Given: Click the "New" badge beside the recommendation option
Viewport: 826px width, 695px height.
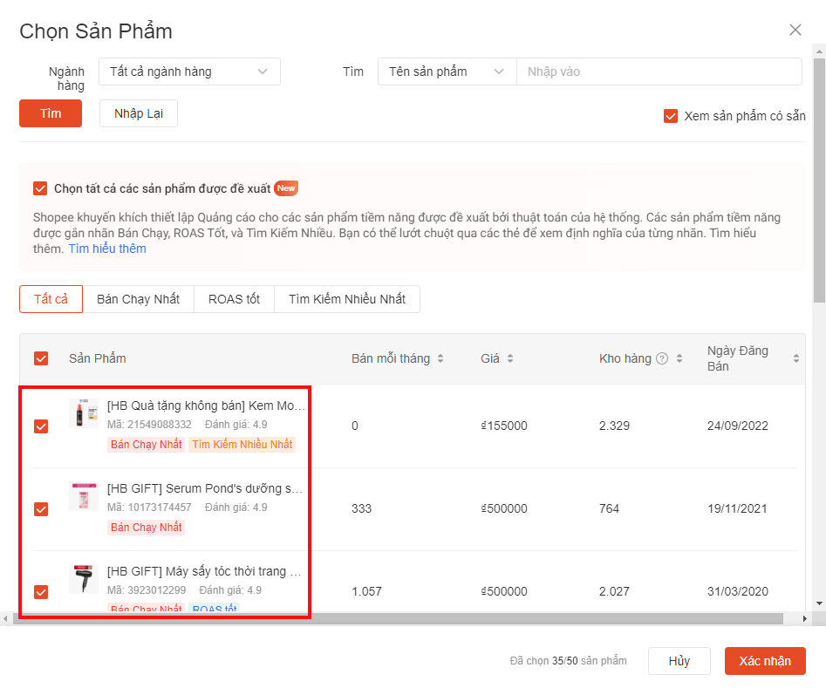Looking at the screenshot, I should 286,187.
